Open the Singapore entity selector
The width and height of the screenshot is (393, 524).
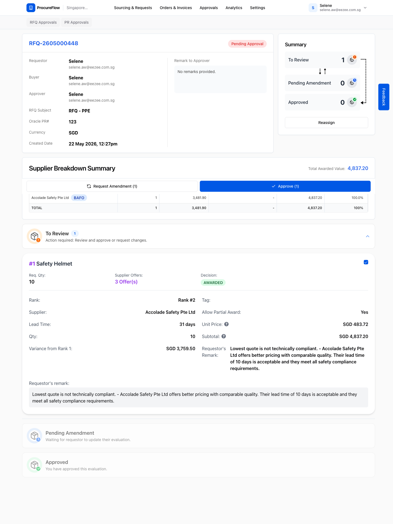click(x=77, y=8)
